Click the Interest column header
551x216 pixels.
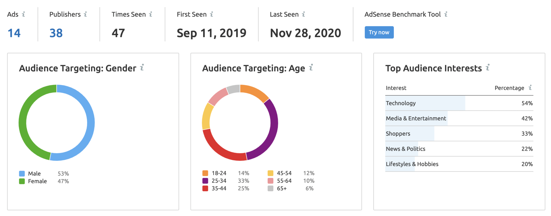[x=396, y=88]
